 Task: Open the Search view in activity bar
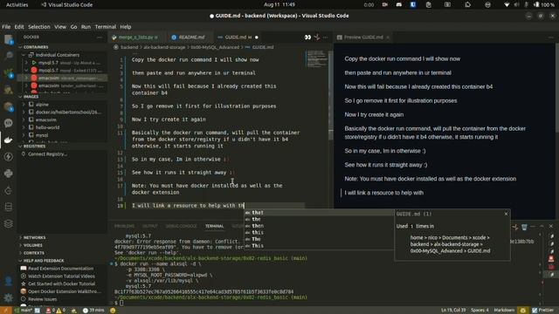[9, 56]
